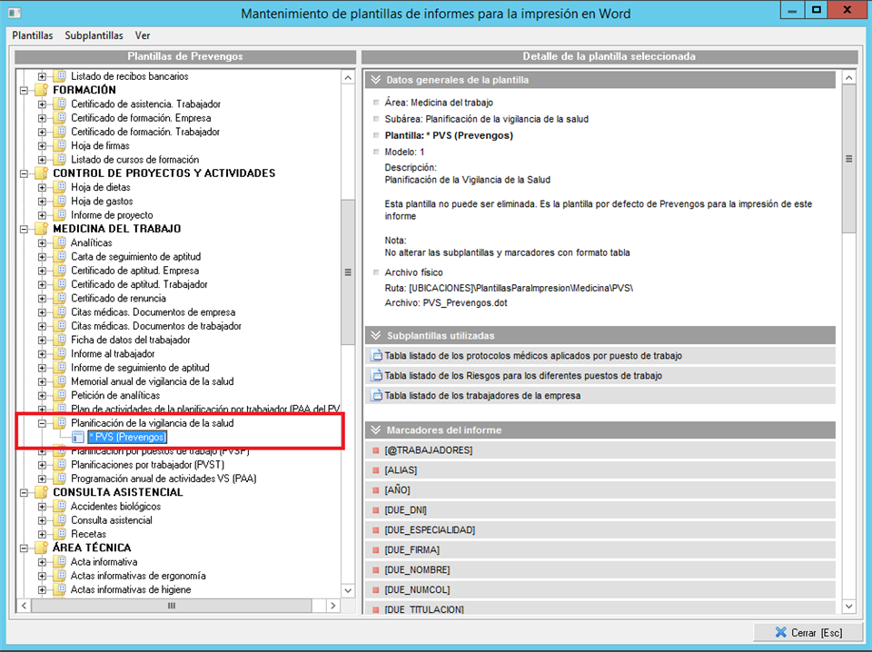Screen dimensions: 872x652
Task: Click the subtemplate icon for protocolos médicos
Action: [377, 356]
